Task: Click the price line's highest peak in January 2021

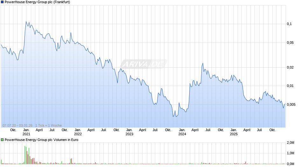Action: (x=26, y=22)
